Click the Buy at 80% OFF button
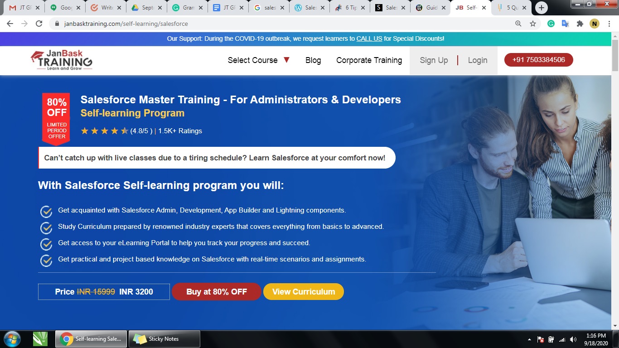The image size is (619, 348). [217, 291]
